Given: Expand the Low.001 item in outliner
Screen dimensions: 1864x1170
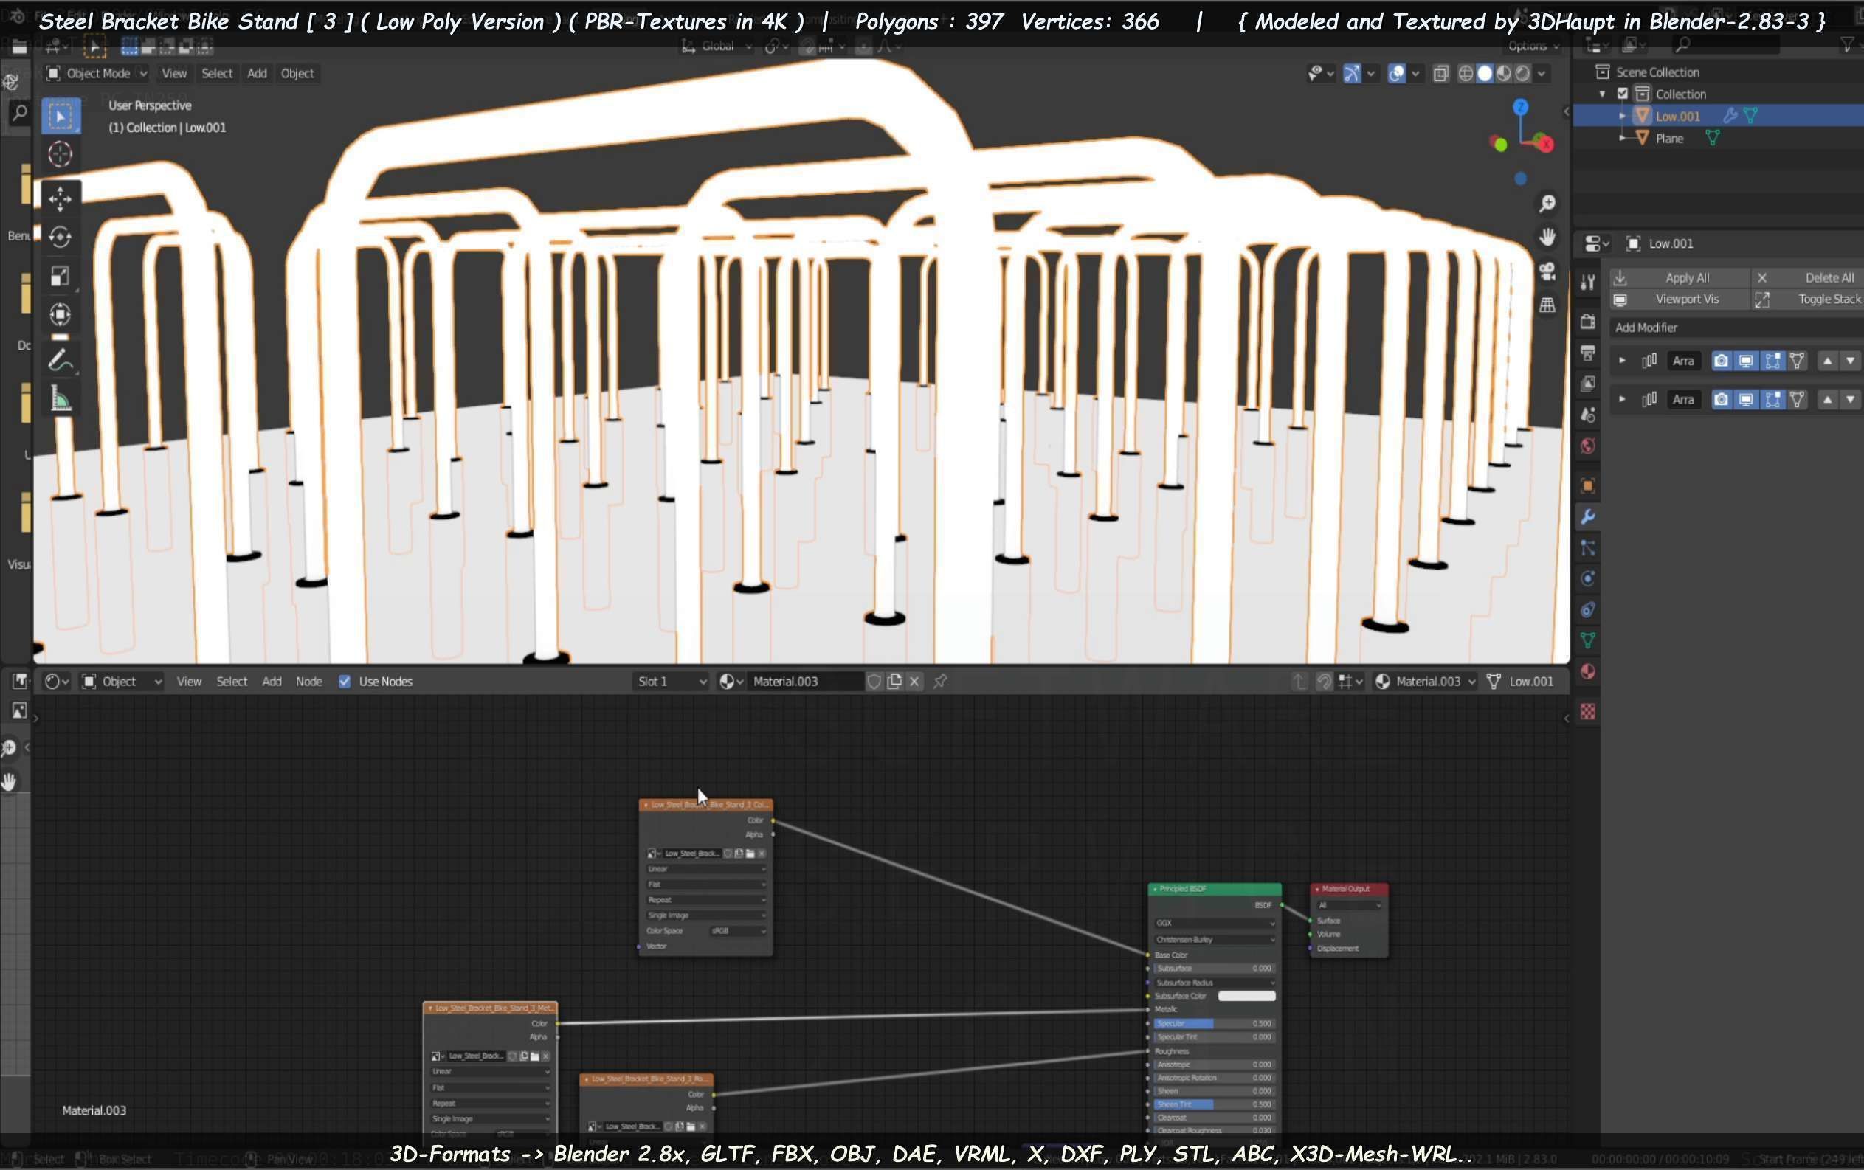Looking at the screenshot, I should point(1622,116).
